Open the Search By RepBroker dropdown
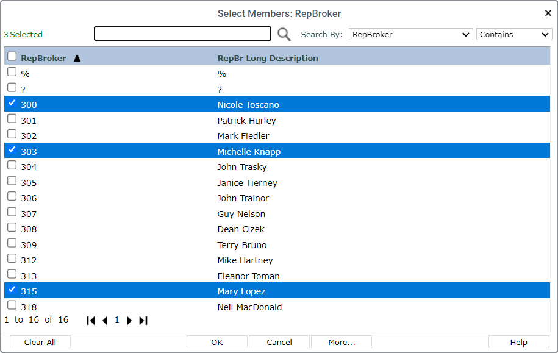The image size is (558, 353). (x=410, y=35)
